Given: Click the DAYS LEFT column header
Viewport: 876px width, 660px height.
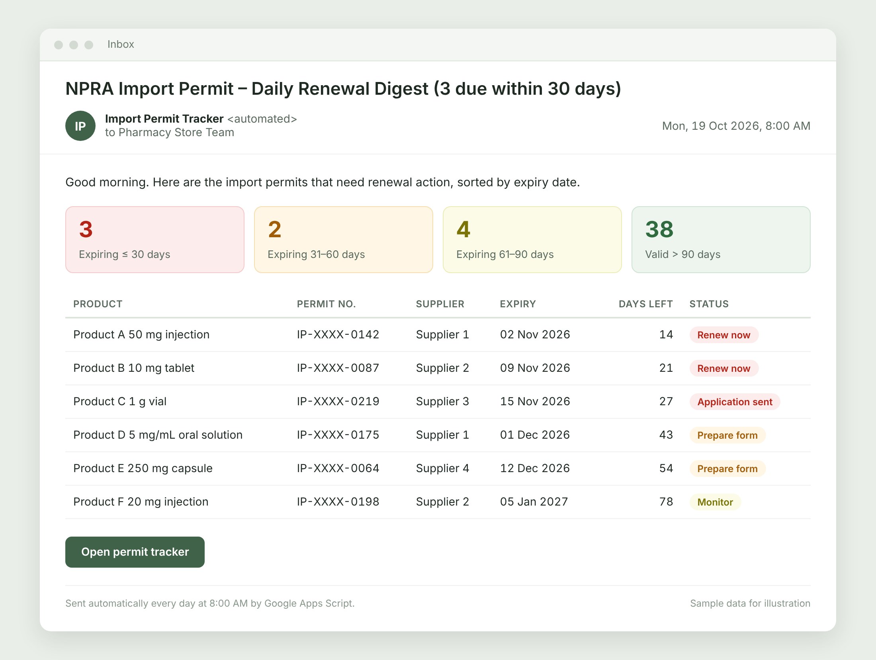Looking at the screenshot, I should pos(646,304).
